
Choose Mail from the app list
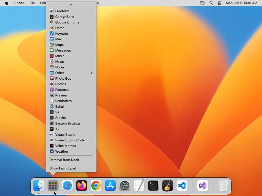(71, 39)
